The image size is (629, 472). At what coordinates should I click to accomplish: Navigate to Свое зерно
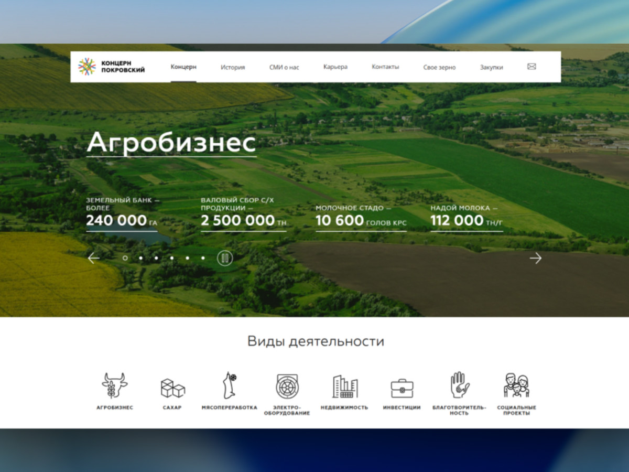click(x=439, y=67)
